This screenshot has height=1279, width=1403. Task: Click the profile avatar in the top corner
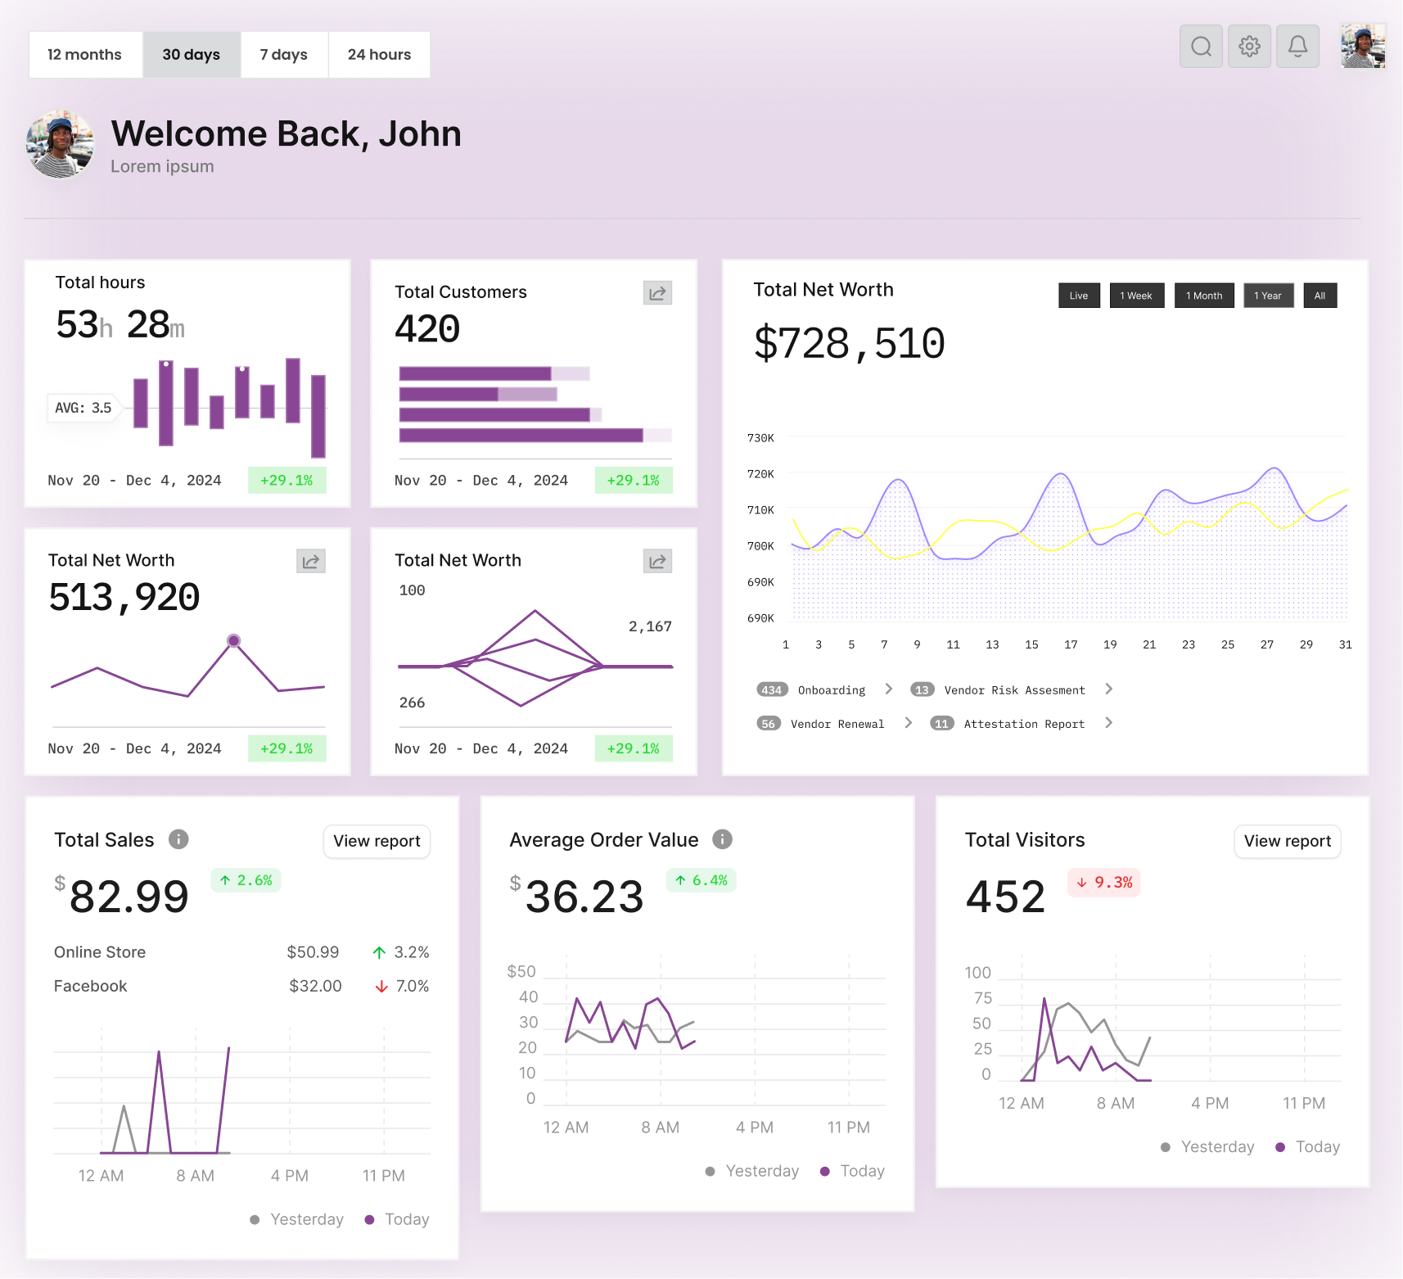(x=1362, y=47)
